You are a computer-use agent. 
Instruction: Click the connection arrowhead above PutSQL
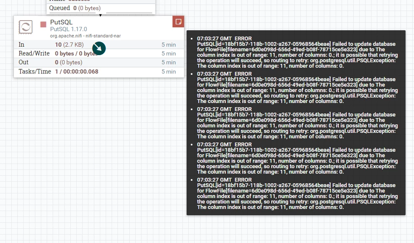pos(100,15)
